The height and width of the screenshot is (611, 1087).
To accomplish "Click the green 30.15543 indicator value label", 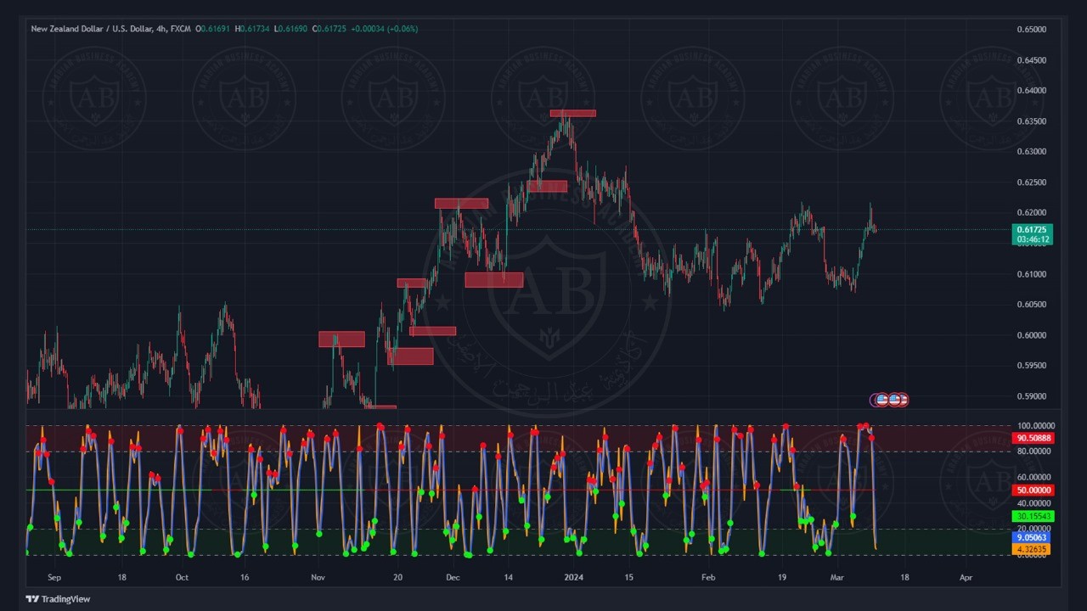I will (x=1033, y=516).
